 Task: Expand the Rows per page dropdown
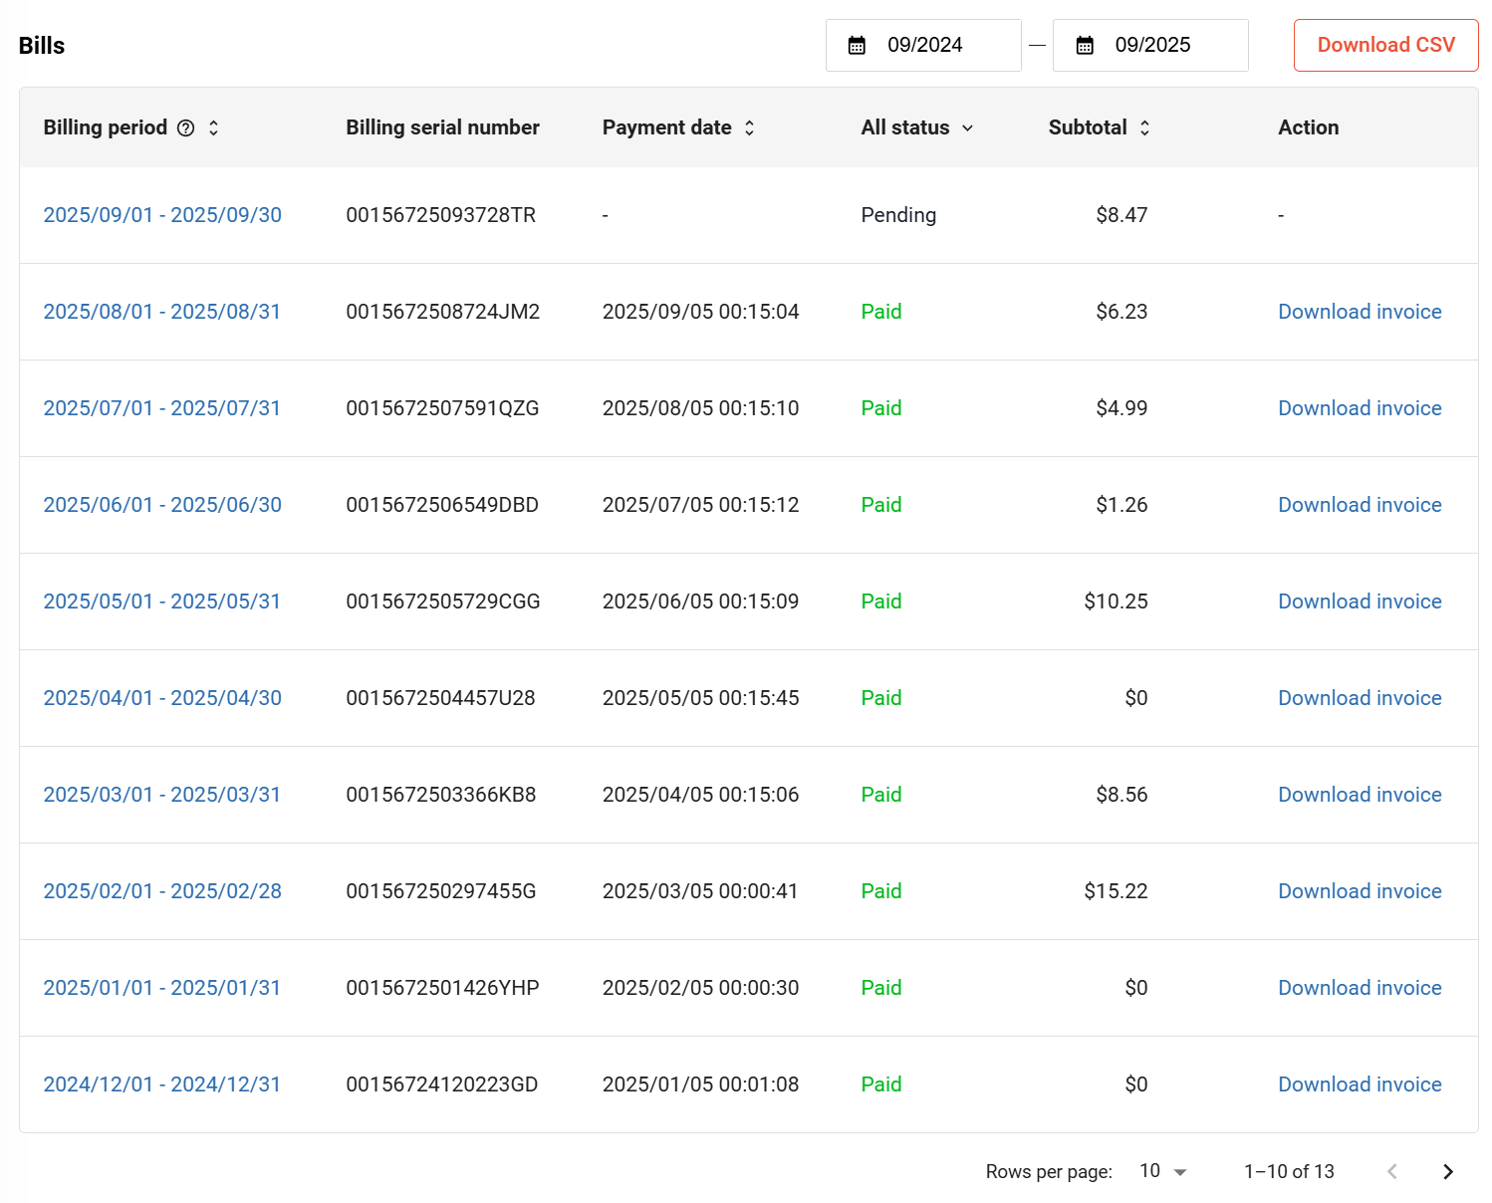point(1163,1171)
